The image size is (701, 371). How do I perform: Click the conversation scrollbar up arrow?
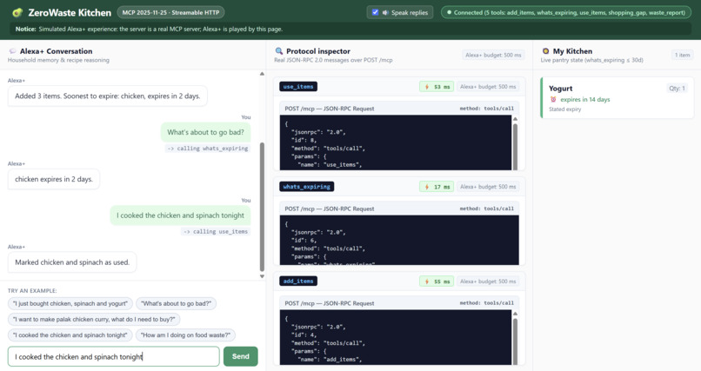tap(262, 74)
